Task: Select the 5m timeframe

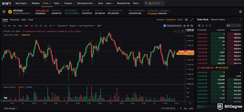Action: tap(14, 26)
